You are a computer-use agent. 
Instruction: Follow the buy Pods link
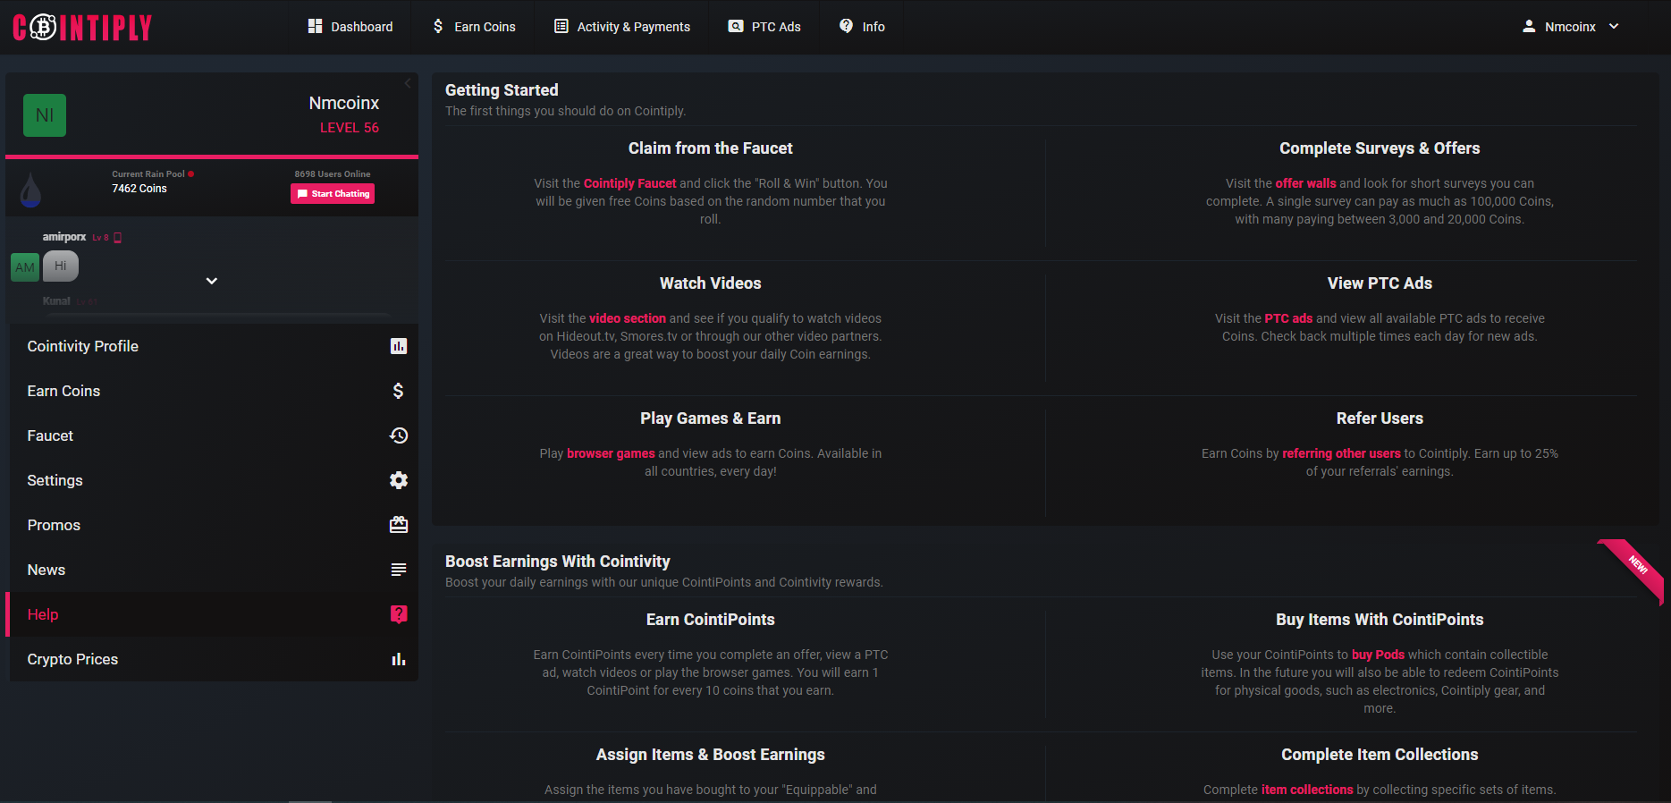[1378, 655]
